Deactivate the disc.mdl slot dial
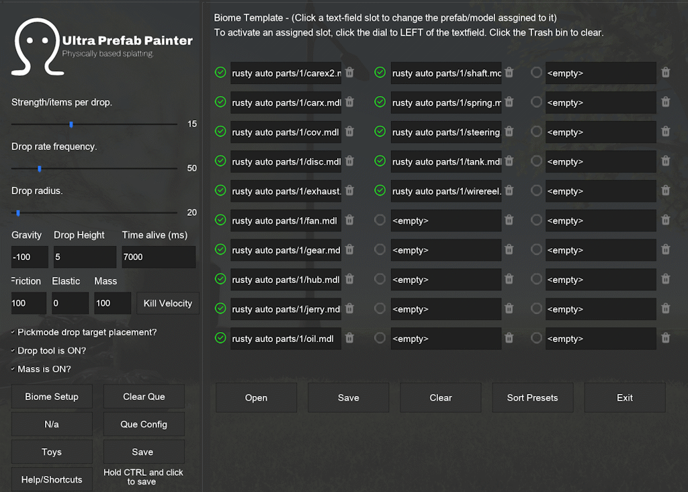This screenshot has height=492, width=688. (x=220, y=161)
